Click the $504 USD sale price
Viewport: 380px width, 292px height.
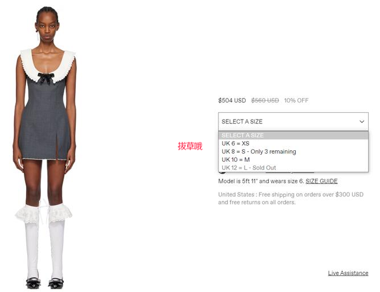232,100
